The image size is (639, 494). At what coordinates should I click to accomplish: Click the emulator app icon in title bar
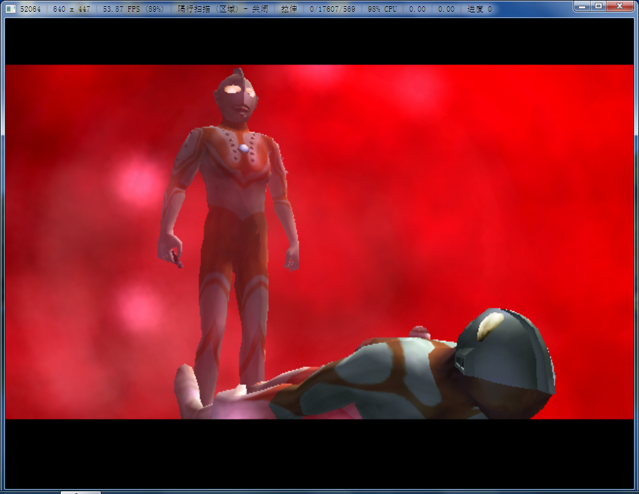click(x=10, y=8)
